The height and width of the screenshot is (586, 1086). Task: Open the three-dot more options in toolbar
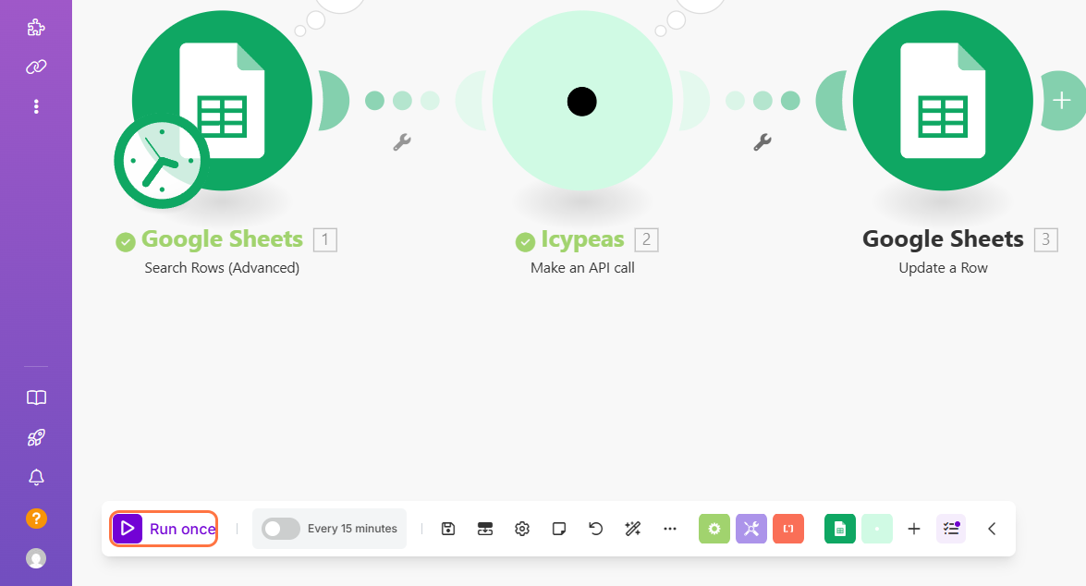coord(670,529)
